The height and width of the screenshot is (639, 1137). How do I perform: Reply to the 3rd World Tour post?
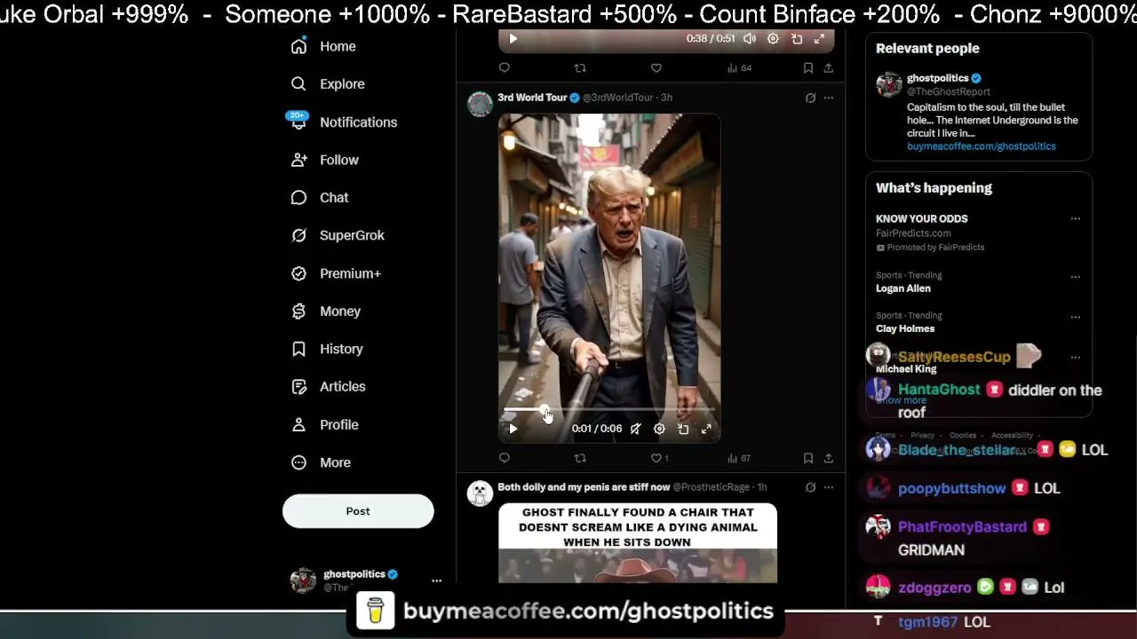pos(505,458)
